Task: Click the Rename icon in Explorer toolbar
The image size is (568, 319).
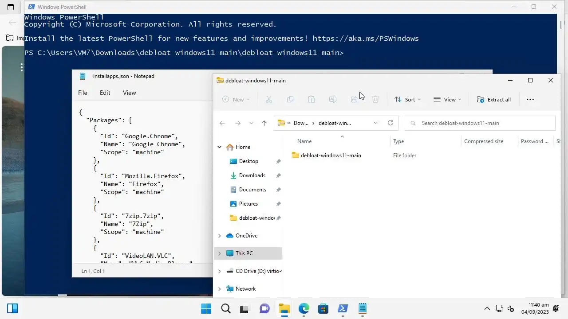Action: 333,100
